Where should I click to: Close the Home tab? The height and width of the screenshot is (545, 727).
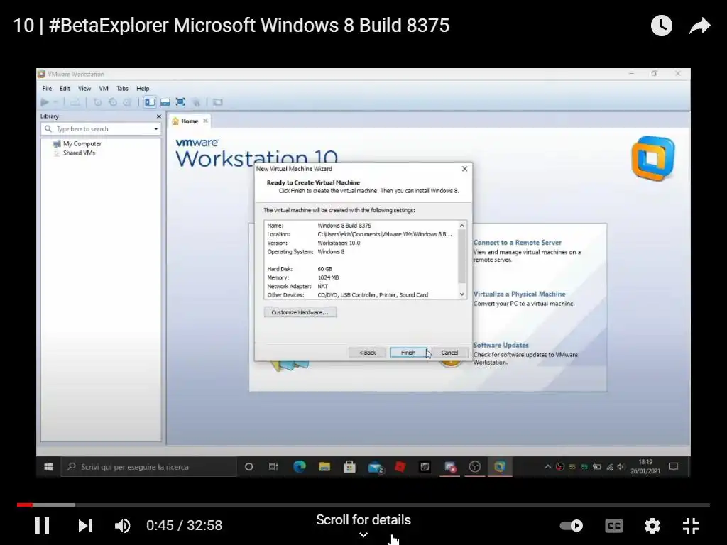coord(205,121)
